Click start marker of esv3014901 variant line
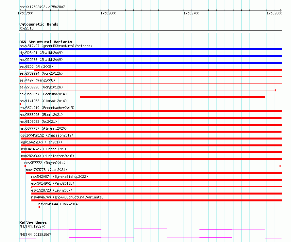This screenshot has width=291, height=242. pos(32,187)
